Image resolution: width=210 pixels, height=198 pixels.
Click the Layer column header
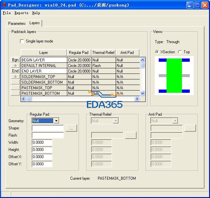click(44, 53)
